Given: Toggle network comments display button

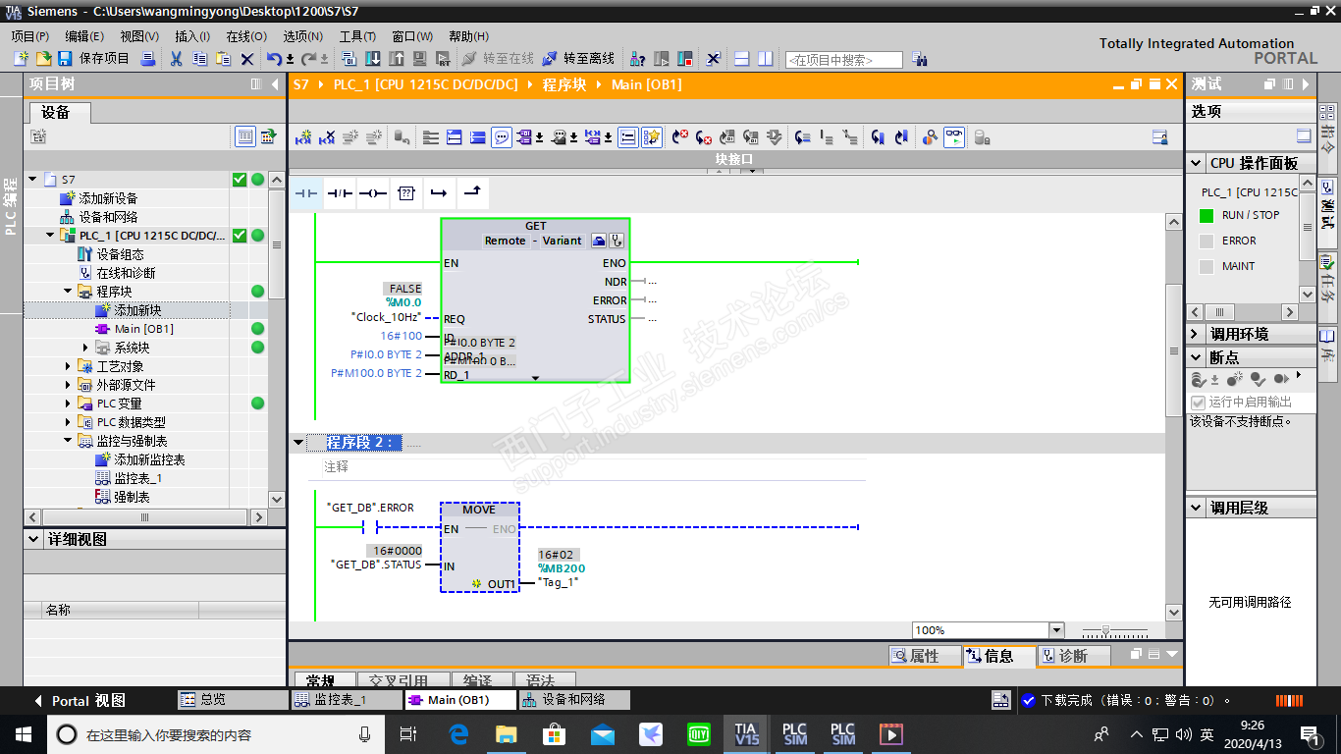Looking at the screenshot, I should 502,137.
